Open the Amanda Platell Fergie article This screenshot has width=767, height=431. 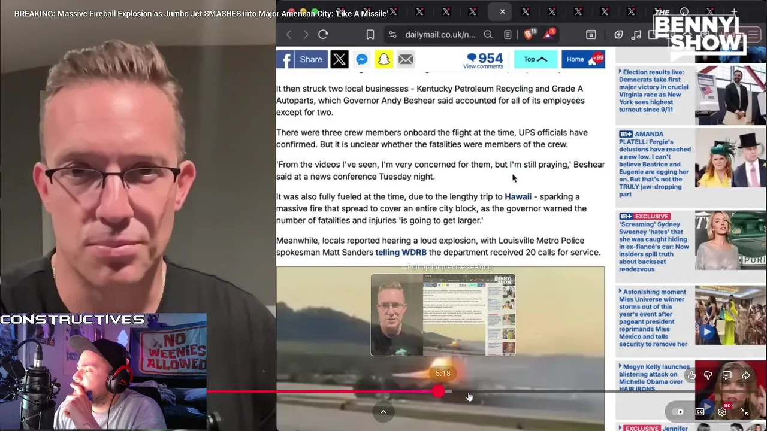coord(654,164)
